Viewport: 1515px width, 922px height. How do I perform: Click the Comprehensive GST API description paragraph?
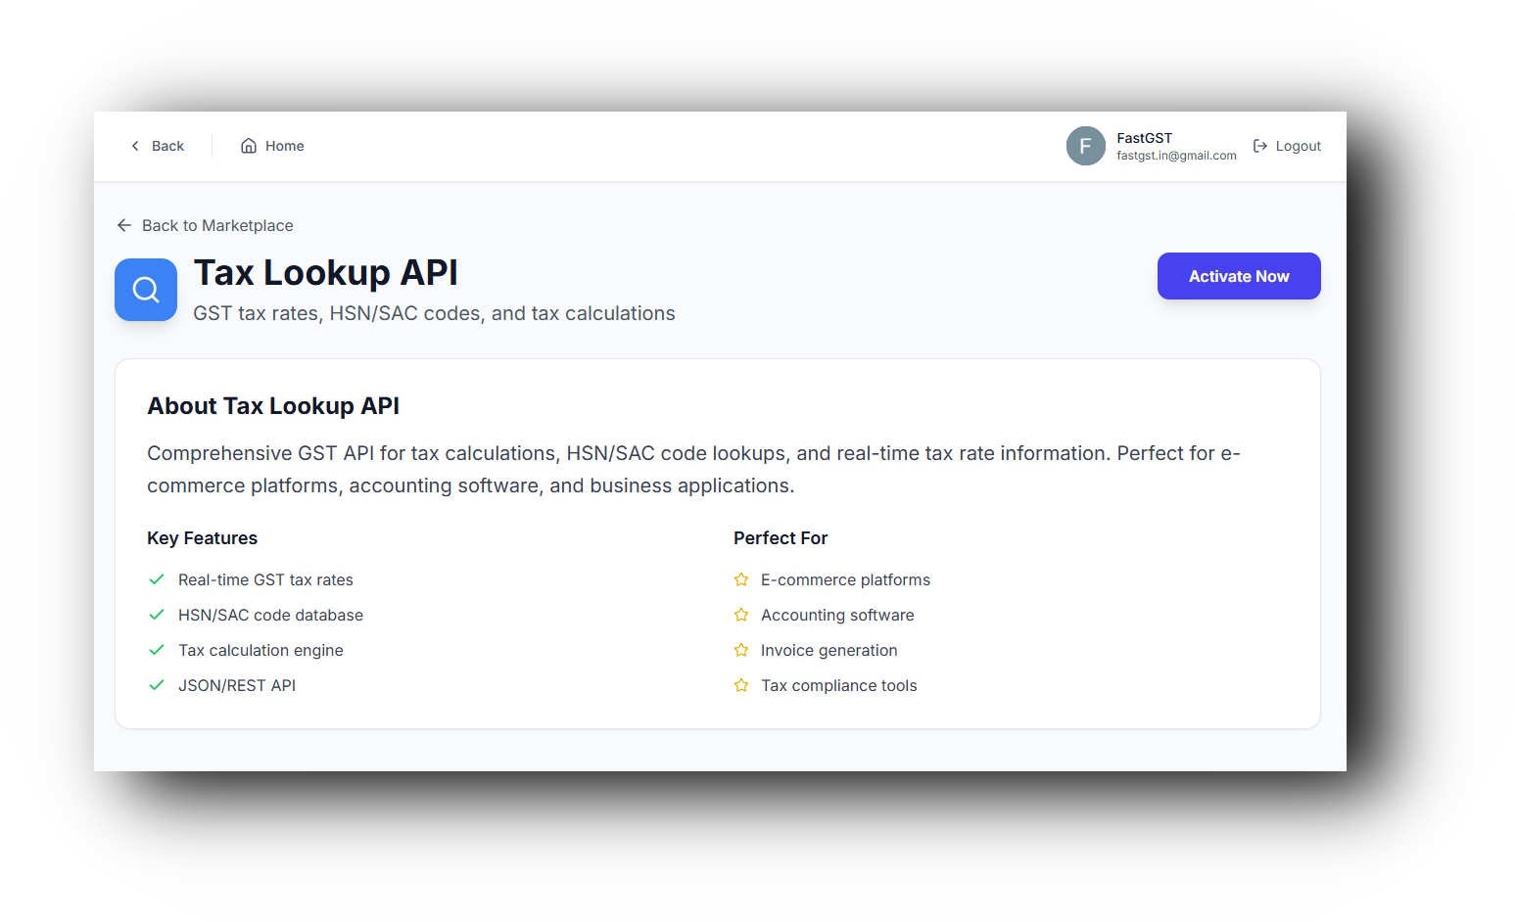point(693,470)
